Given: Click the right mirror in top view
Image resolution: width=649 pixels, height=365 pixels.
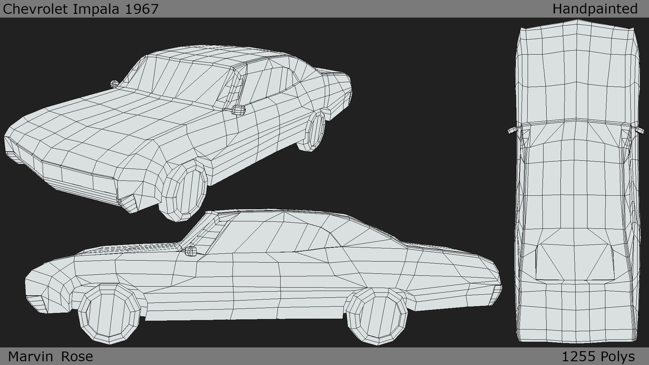Looking at the screenshot, I should click(x=639, y=130).
